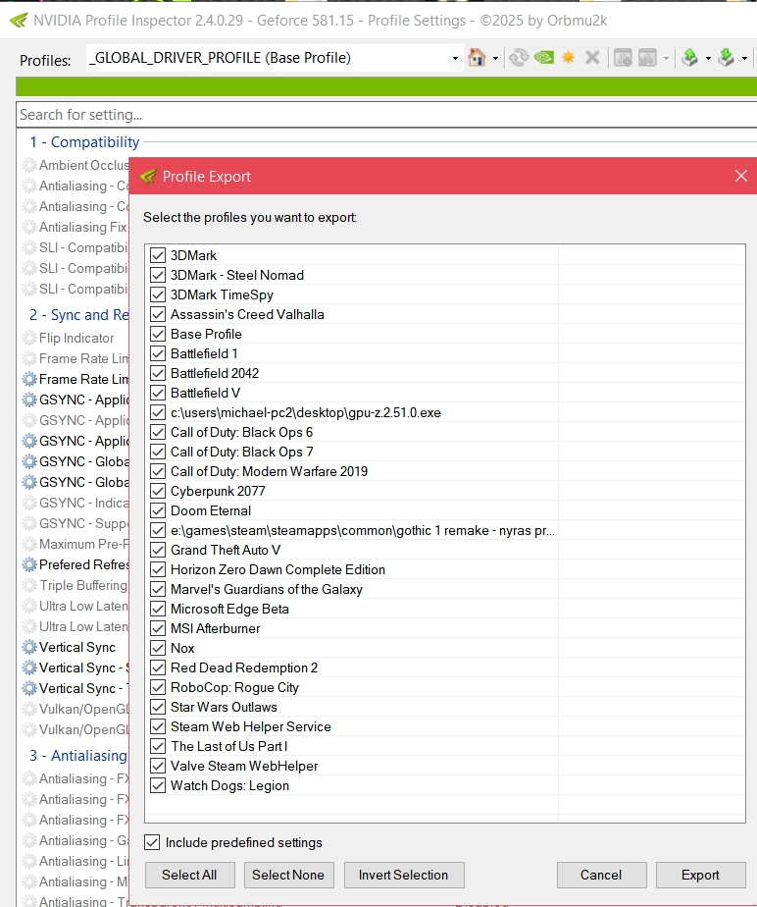Click the add-application-to-profile toolbar icon

[623, 58]
